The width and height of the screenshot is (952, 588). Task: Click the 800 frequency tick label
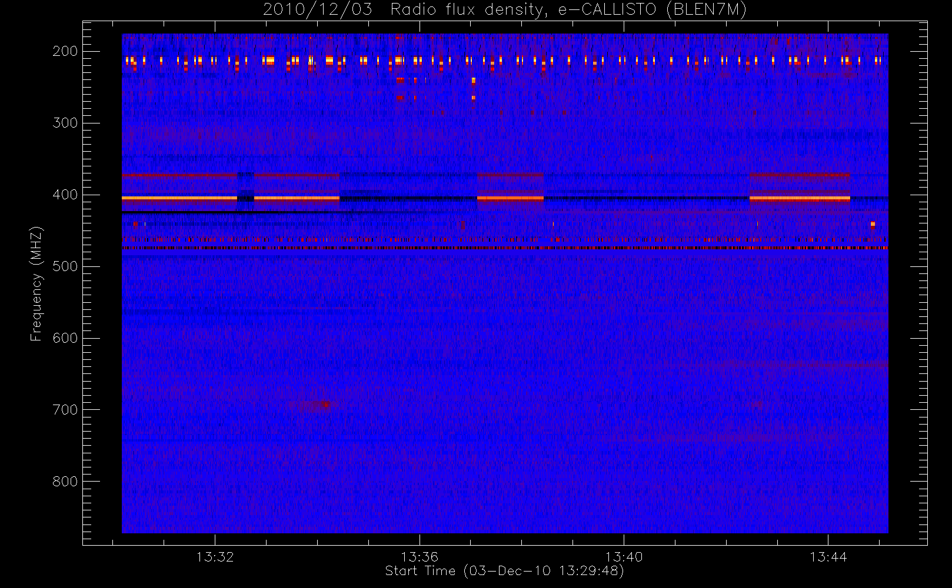(x=65, y=482)
